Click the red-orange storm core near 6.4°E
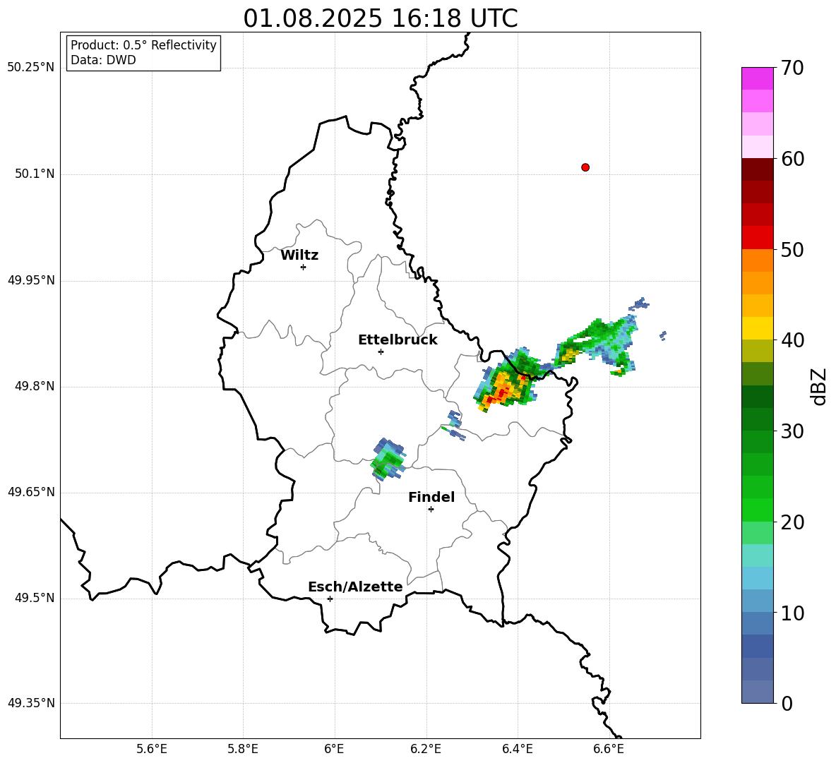The height and width of the screenshot is (763, 836). (x=500, y=390)
